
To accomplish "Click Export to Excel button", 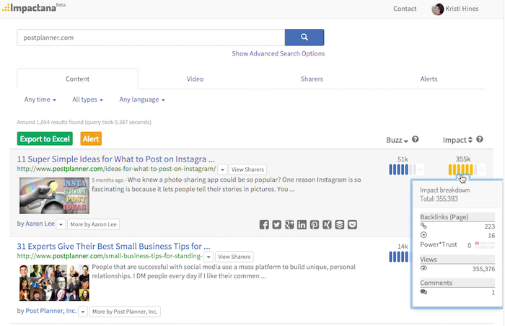I will coord(45,139).
